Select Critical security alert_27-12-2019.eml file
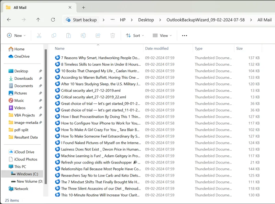Image resolution: width=275 pixels, height=204 pixels. [x=91, y=91]
